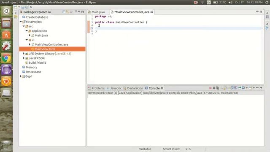The height and width of the screenshot is (152, 270).
Task: Click the New wizard toolbar icon
Action: coord(16,7)
